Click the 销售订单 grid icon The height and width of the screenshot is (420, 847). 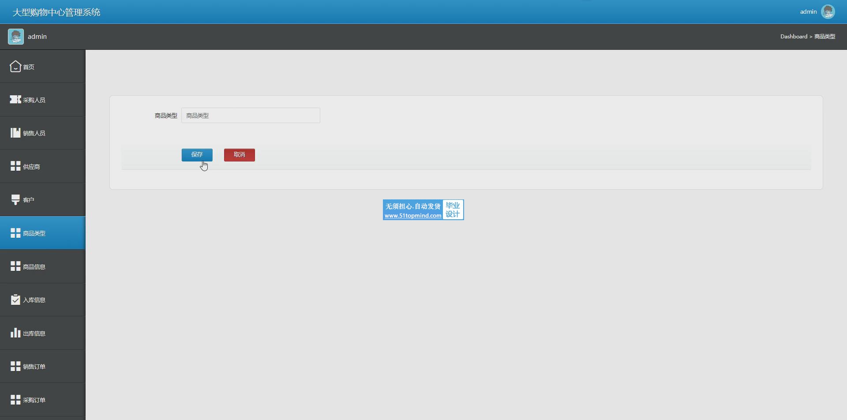point(15,367)
